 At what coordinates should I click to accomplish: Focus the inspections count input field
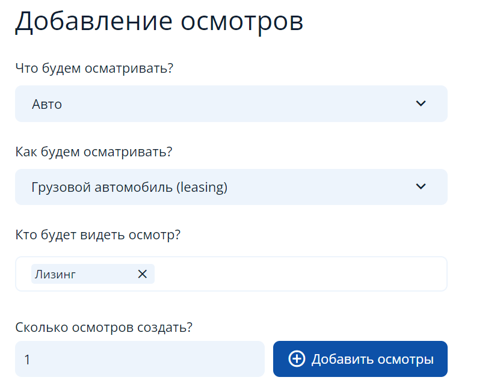pos(140,359)
